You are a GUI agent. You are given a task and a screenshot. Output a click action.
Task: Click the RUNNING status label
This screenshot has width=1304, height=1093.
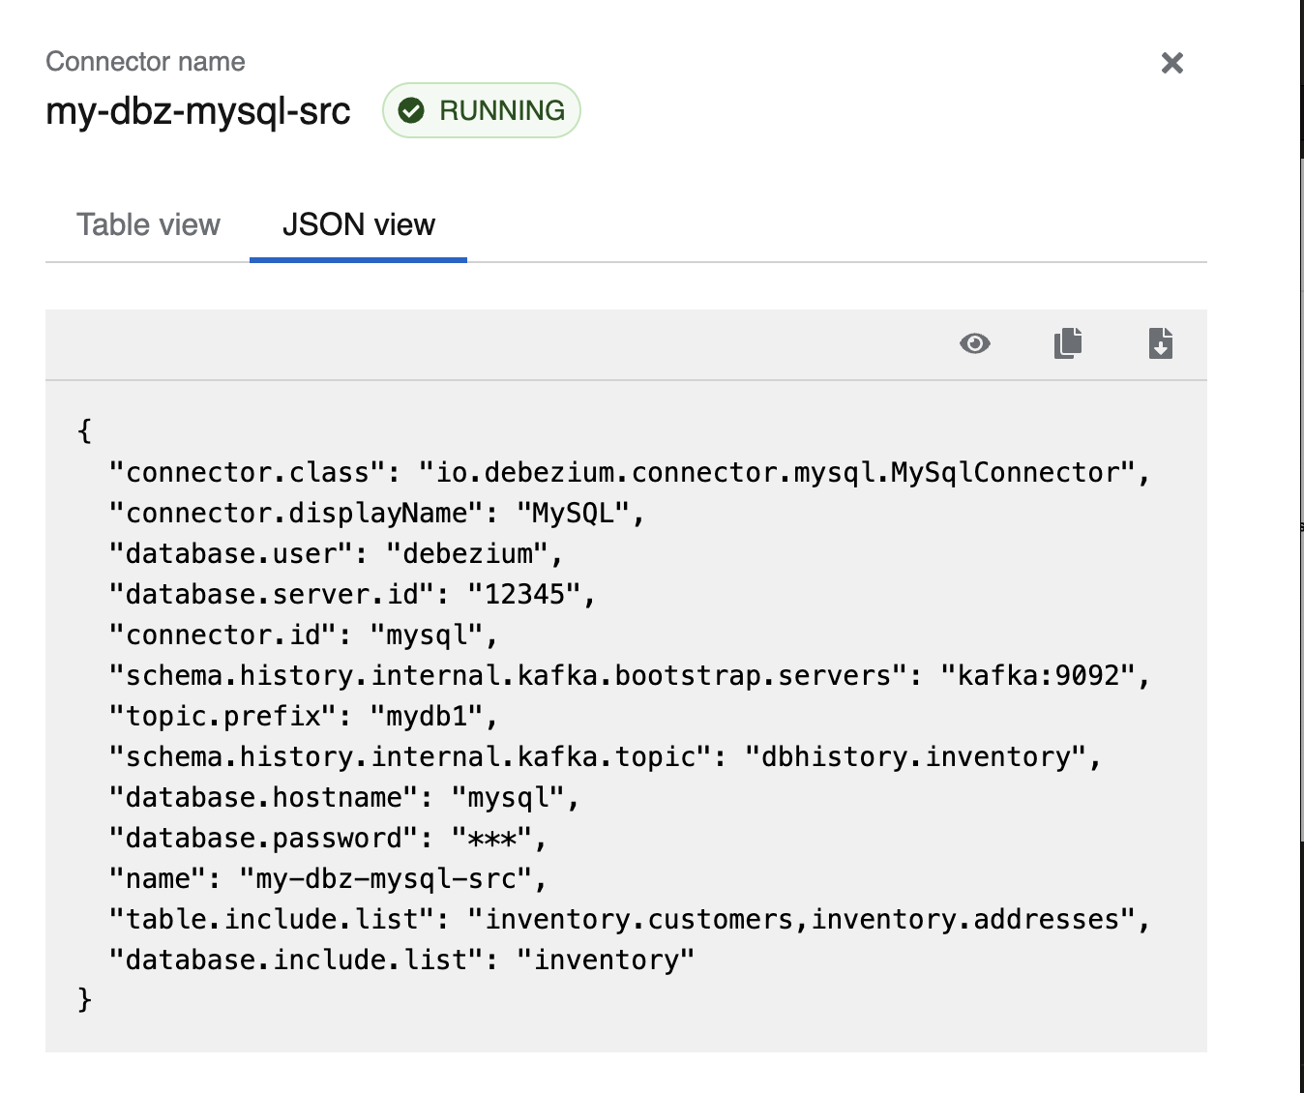click(501, 110)
